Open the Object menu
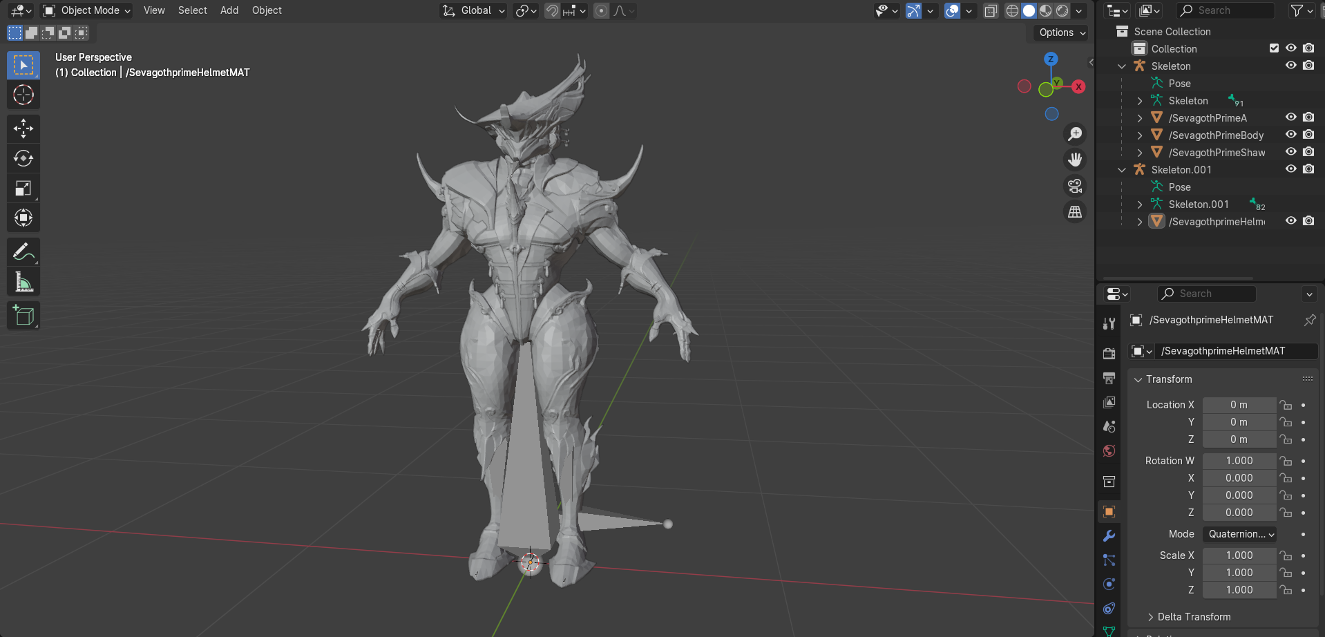 coord(267,10)
